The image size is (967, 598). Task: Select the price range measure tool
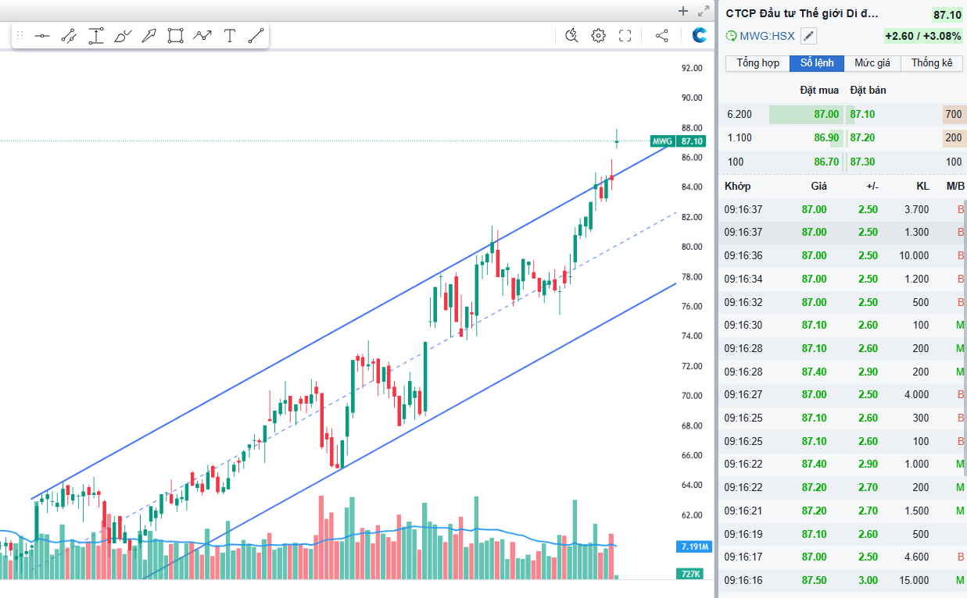pyautogui.click(x=96, y=35)
